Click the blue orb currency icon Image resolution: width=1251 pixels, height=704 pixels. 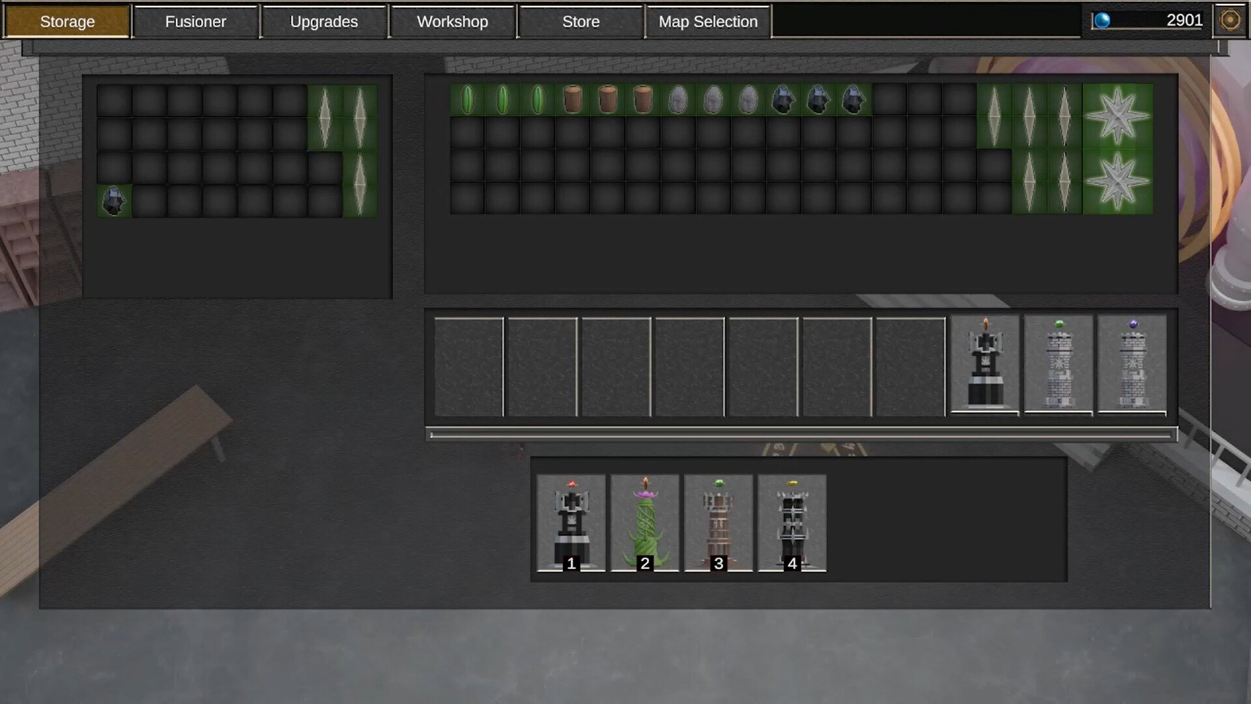(x=1103, y=20)
